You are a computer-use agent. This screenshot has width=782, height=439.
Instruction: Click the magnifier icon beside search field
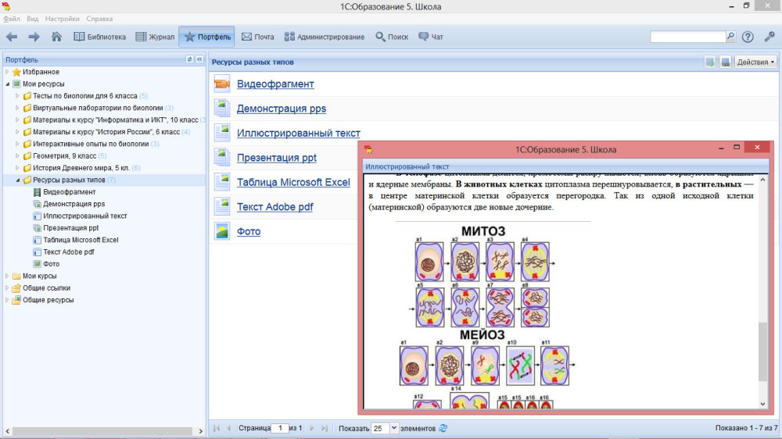pyautogui.click(x=730, y=37)
